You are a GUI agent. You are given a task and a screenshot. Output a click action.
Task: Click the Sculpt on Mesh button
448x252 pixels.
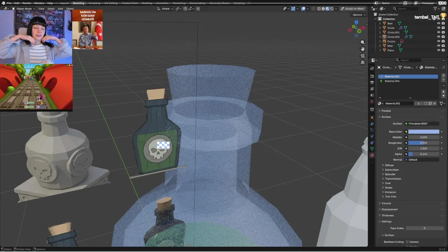(352, 9)
